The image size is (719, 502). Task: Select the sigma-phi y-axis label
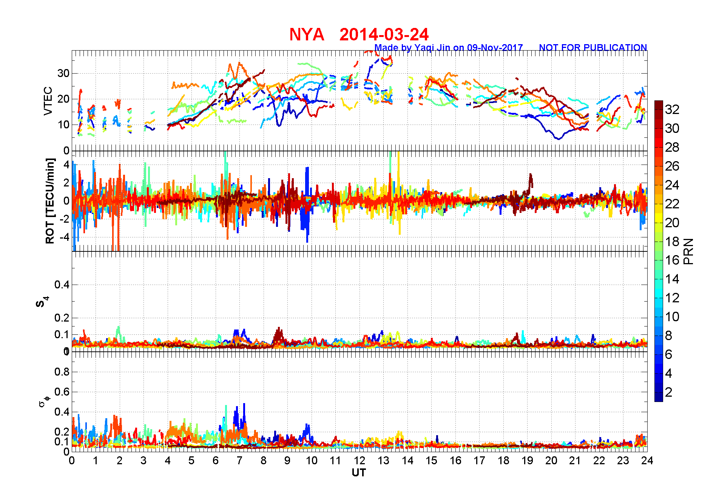click(44, 401)
